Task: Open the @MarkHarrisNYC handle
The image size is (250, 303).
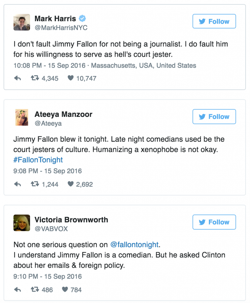Action: tap(61, 28)
